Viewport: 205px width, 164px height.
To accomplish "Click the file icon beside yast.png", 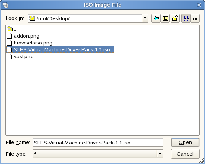I will coord(10,57).
